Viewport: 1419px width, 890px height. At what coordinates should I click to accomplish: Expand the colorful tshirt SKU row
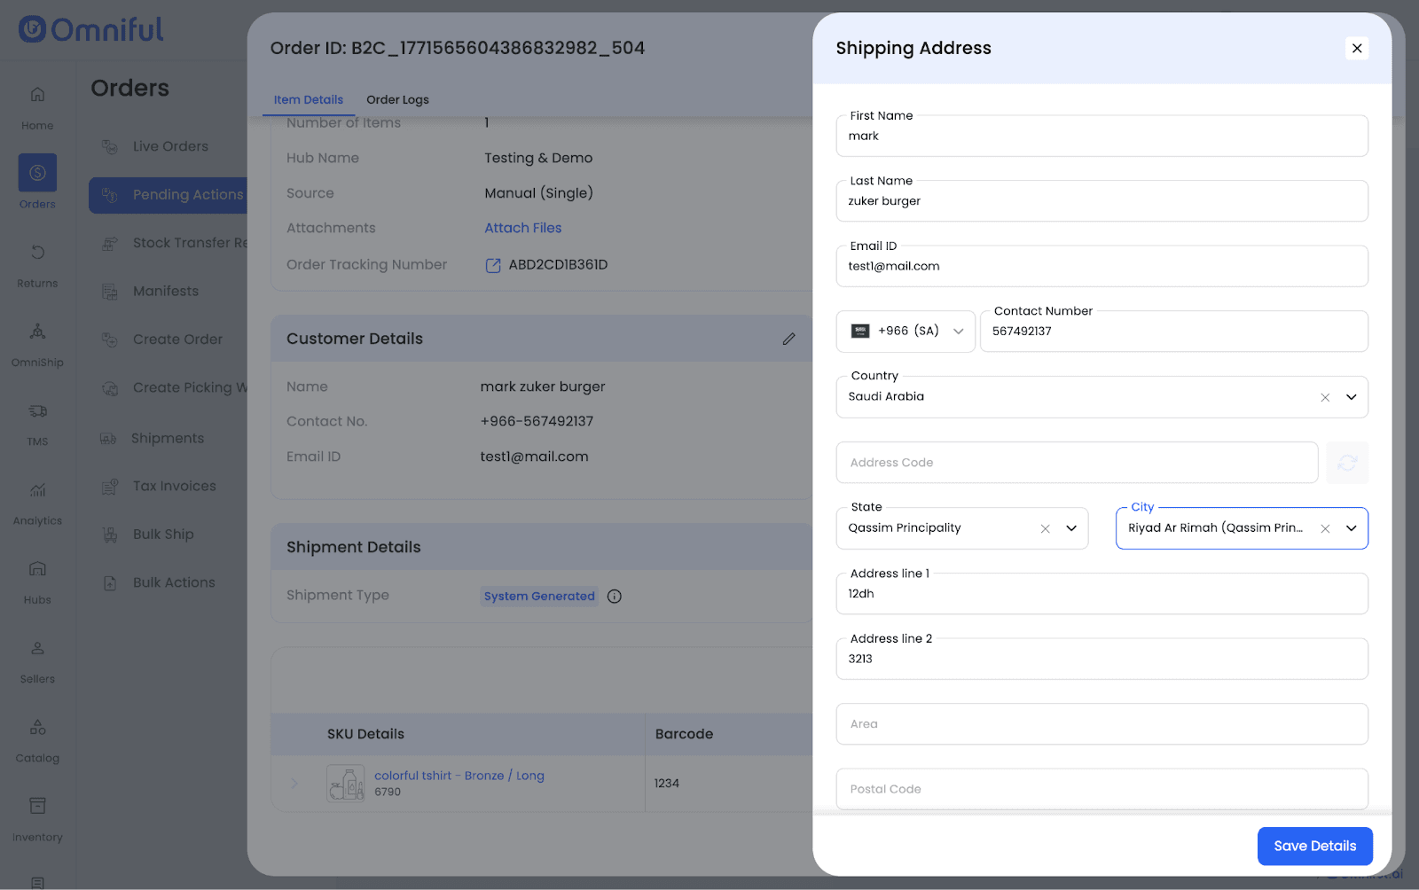pyautogui.click(x=294, y=783)
